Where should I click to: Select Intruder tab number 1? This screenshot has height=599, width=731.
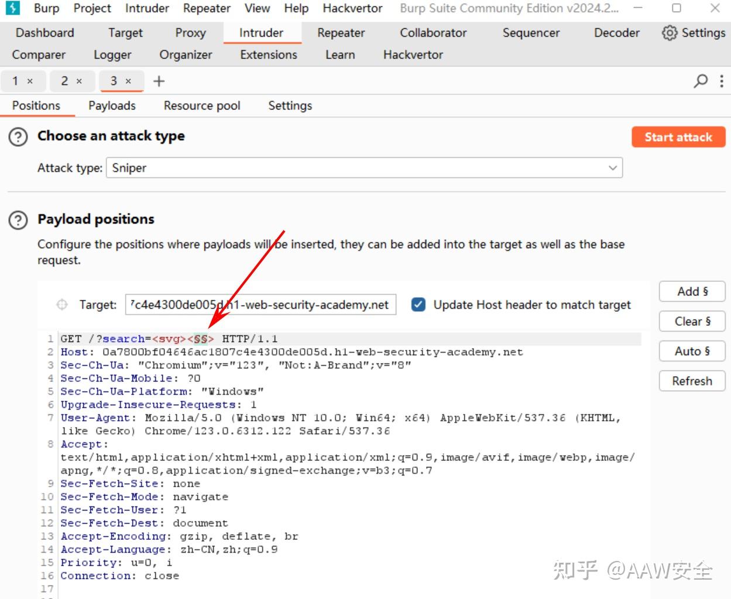[15, 81]
